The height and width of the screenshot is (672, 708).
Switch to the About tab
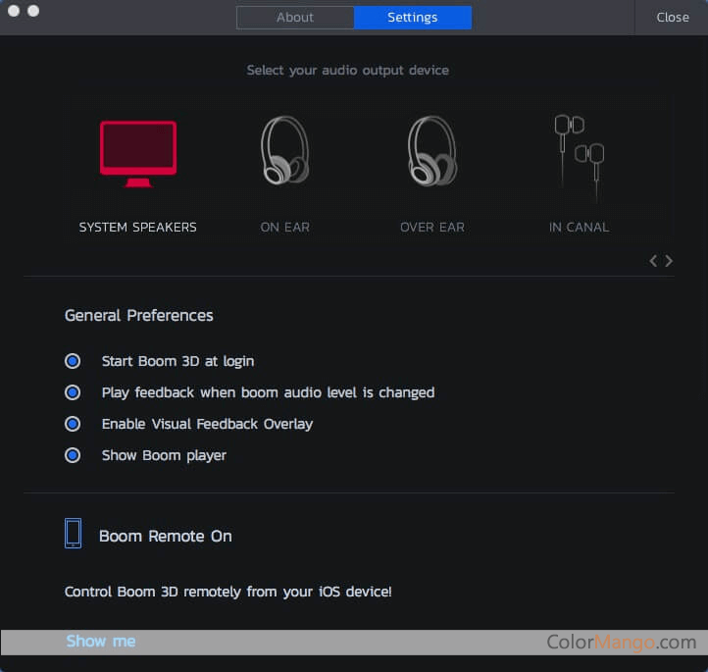pyautogui.click(x=295, y=18)
